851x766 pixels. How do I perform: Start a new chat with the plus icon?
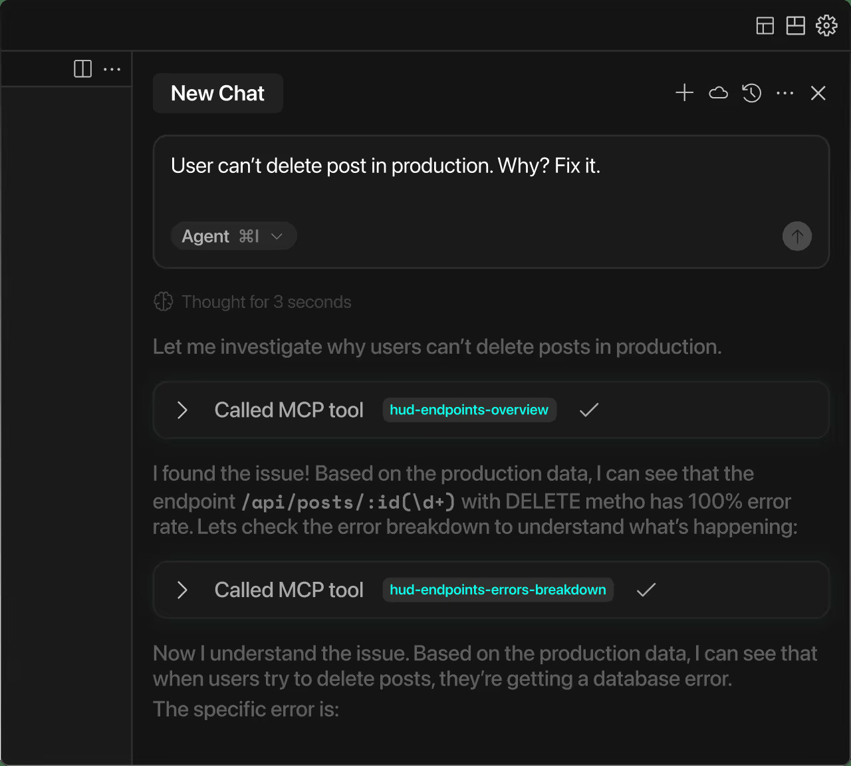click(x=684, y=93)
